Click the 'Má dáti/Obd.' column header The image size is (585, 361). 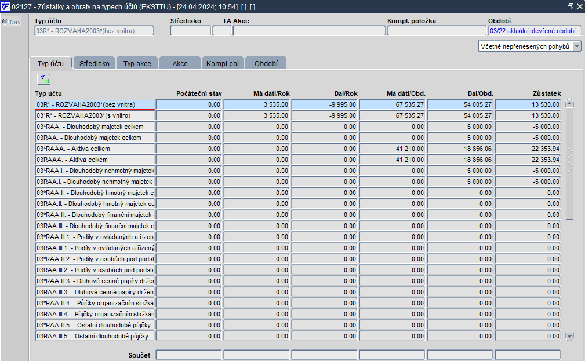coord(406,93)
